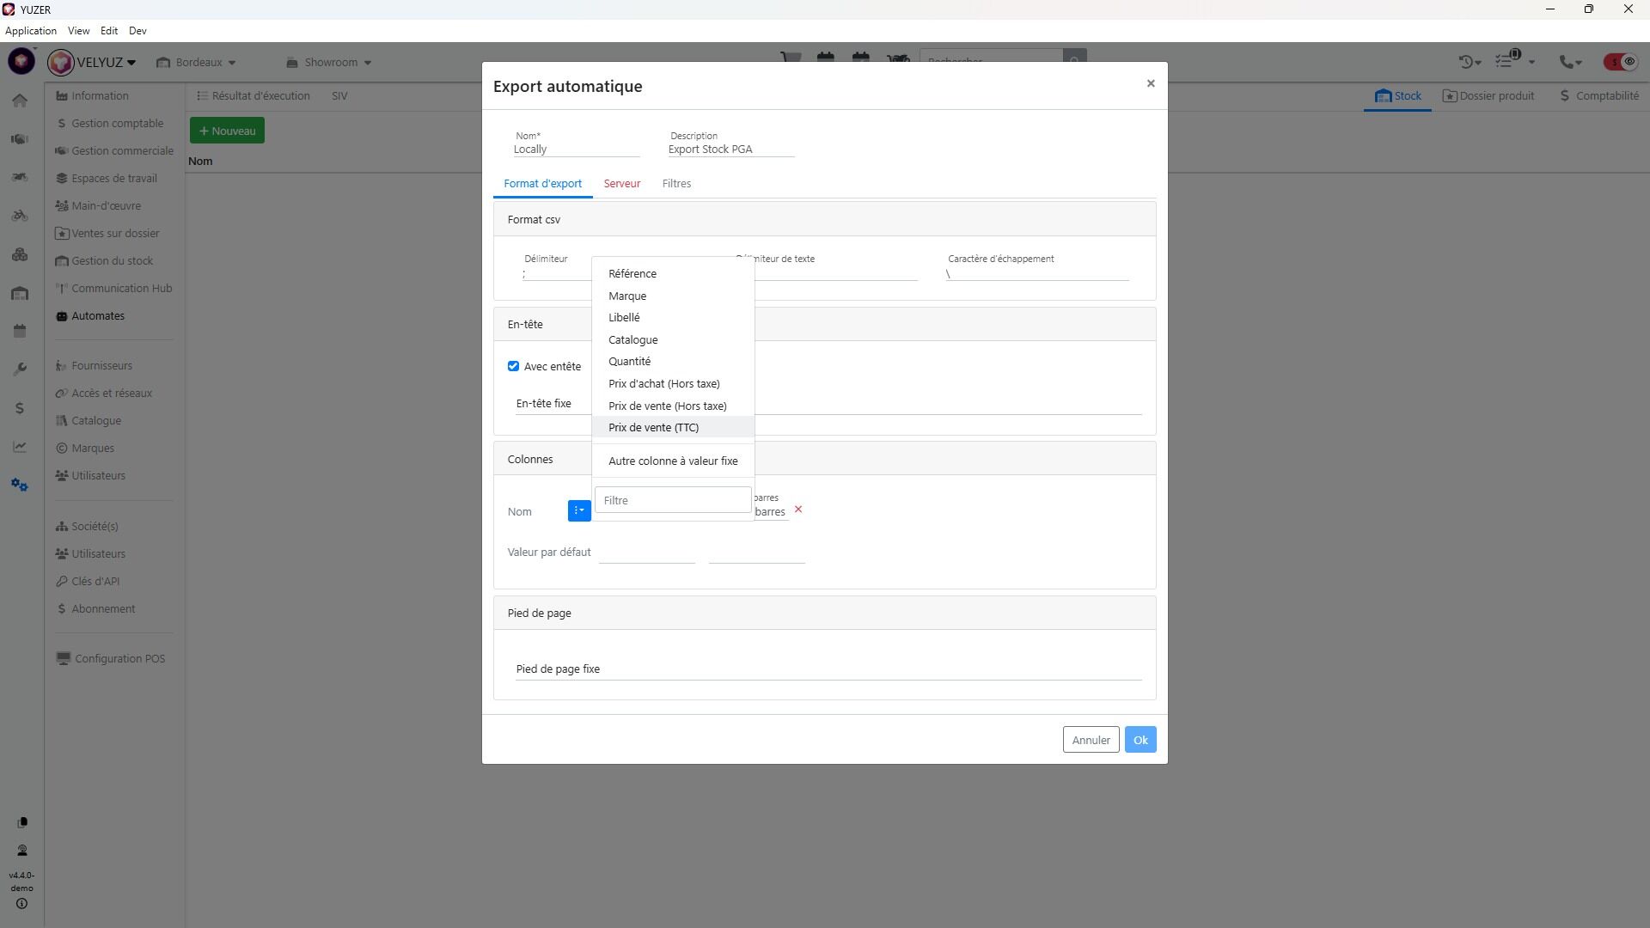Click the chart statistics sidebar icon

point(20,447)
